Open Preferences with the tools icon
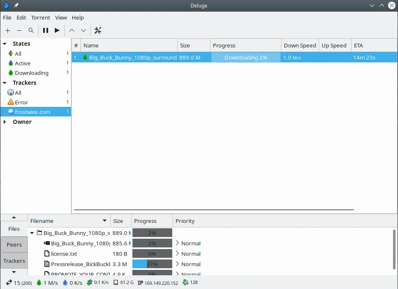 pyautogui.click(x=98, y=30)
